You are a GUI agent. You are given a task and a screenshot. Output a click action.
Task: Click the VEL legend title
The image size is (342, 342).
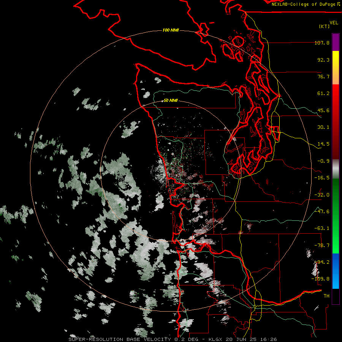[x=334, y=23]
